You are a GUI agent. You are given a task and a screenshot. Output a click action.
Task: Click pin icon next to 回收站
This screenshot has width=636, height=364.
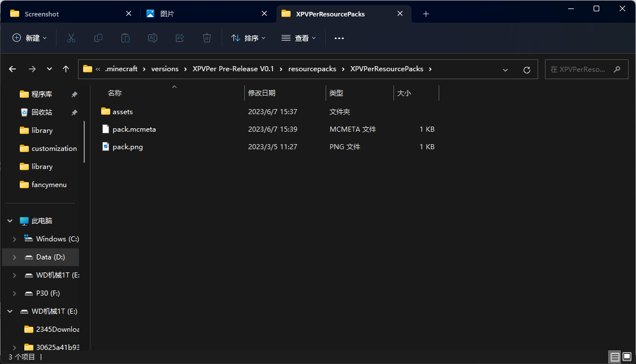[x=74, y=112]
